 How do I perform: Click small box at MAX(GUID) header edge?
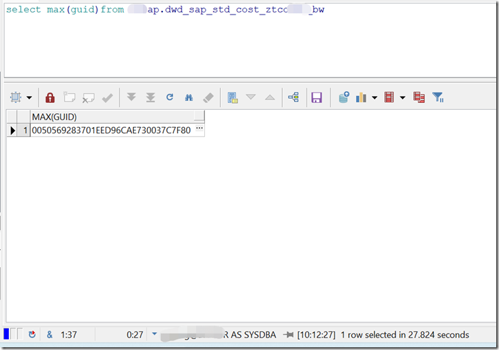pos(199,116)
